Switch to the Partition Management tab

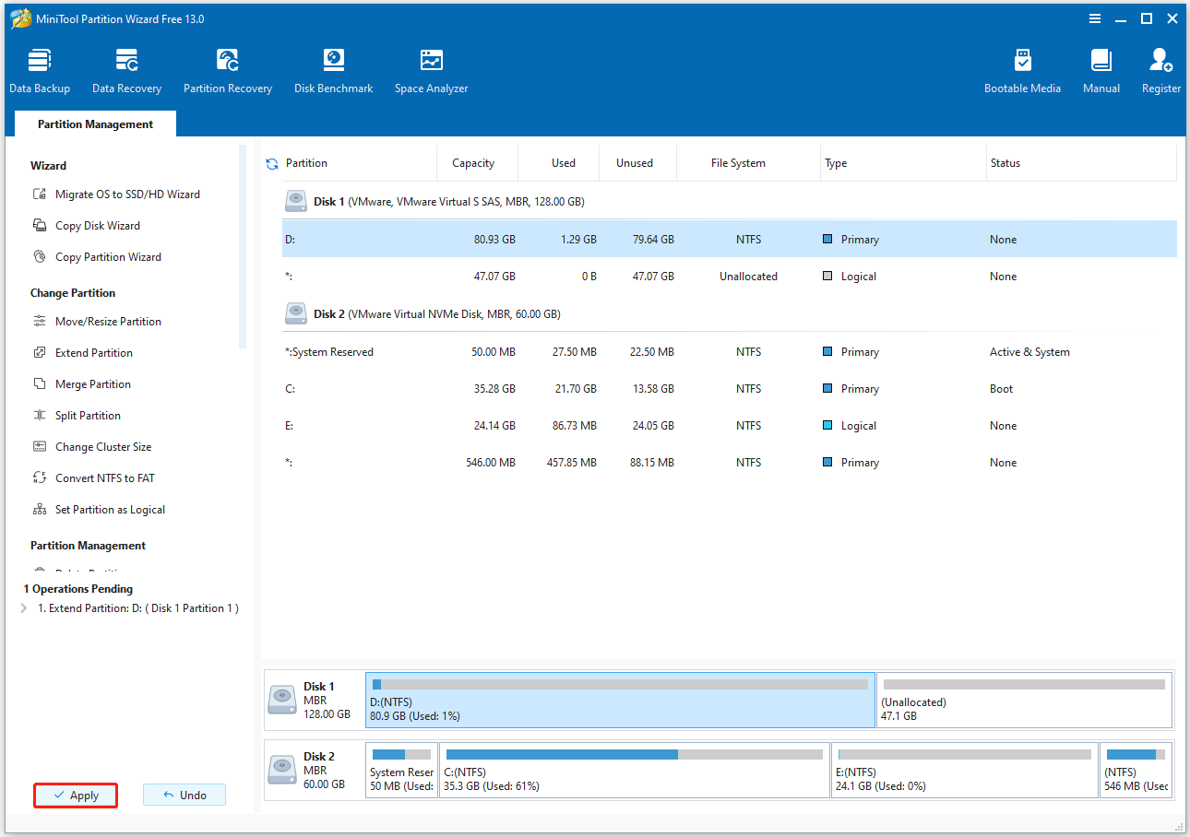[94, 123]
